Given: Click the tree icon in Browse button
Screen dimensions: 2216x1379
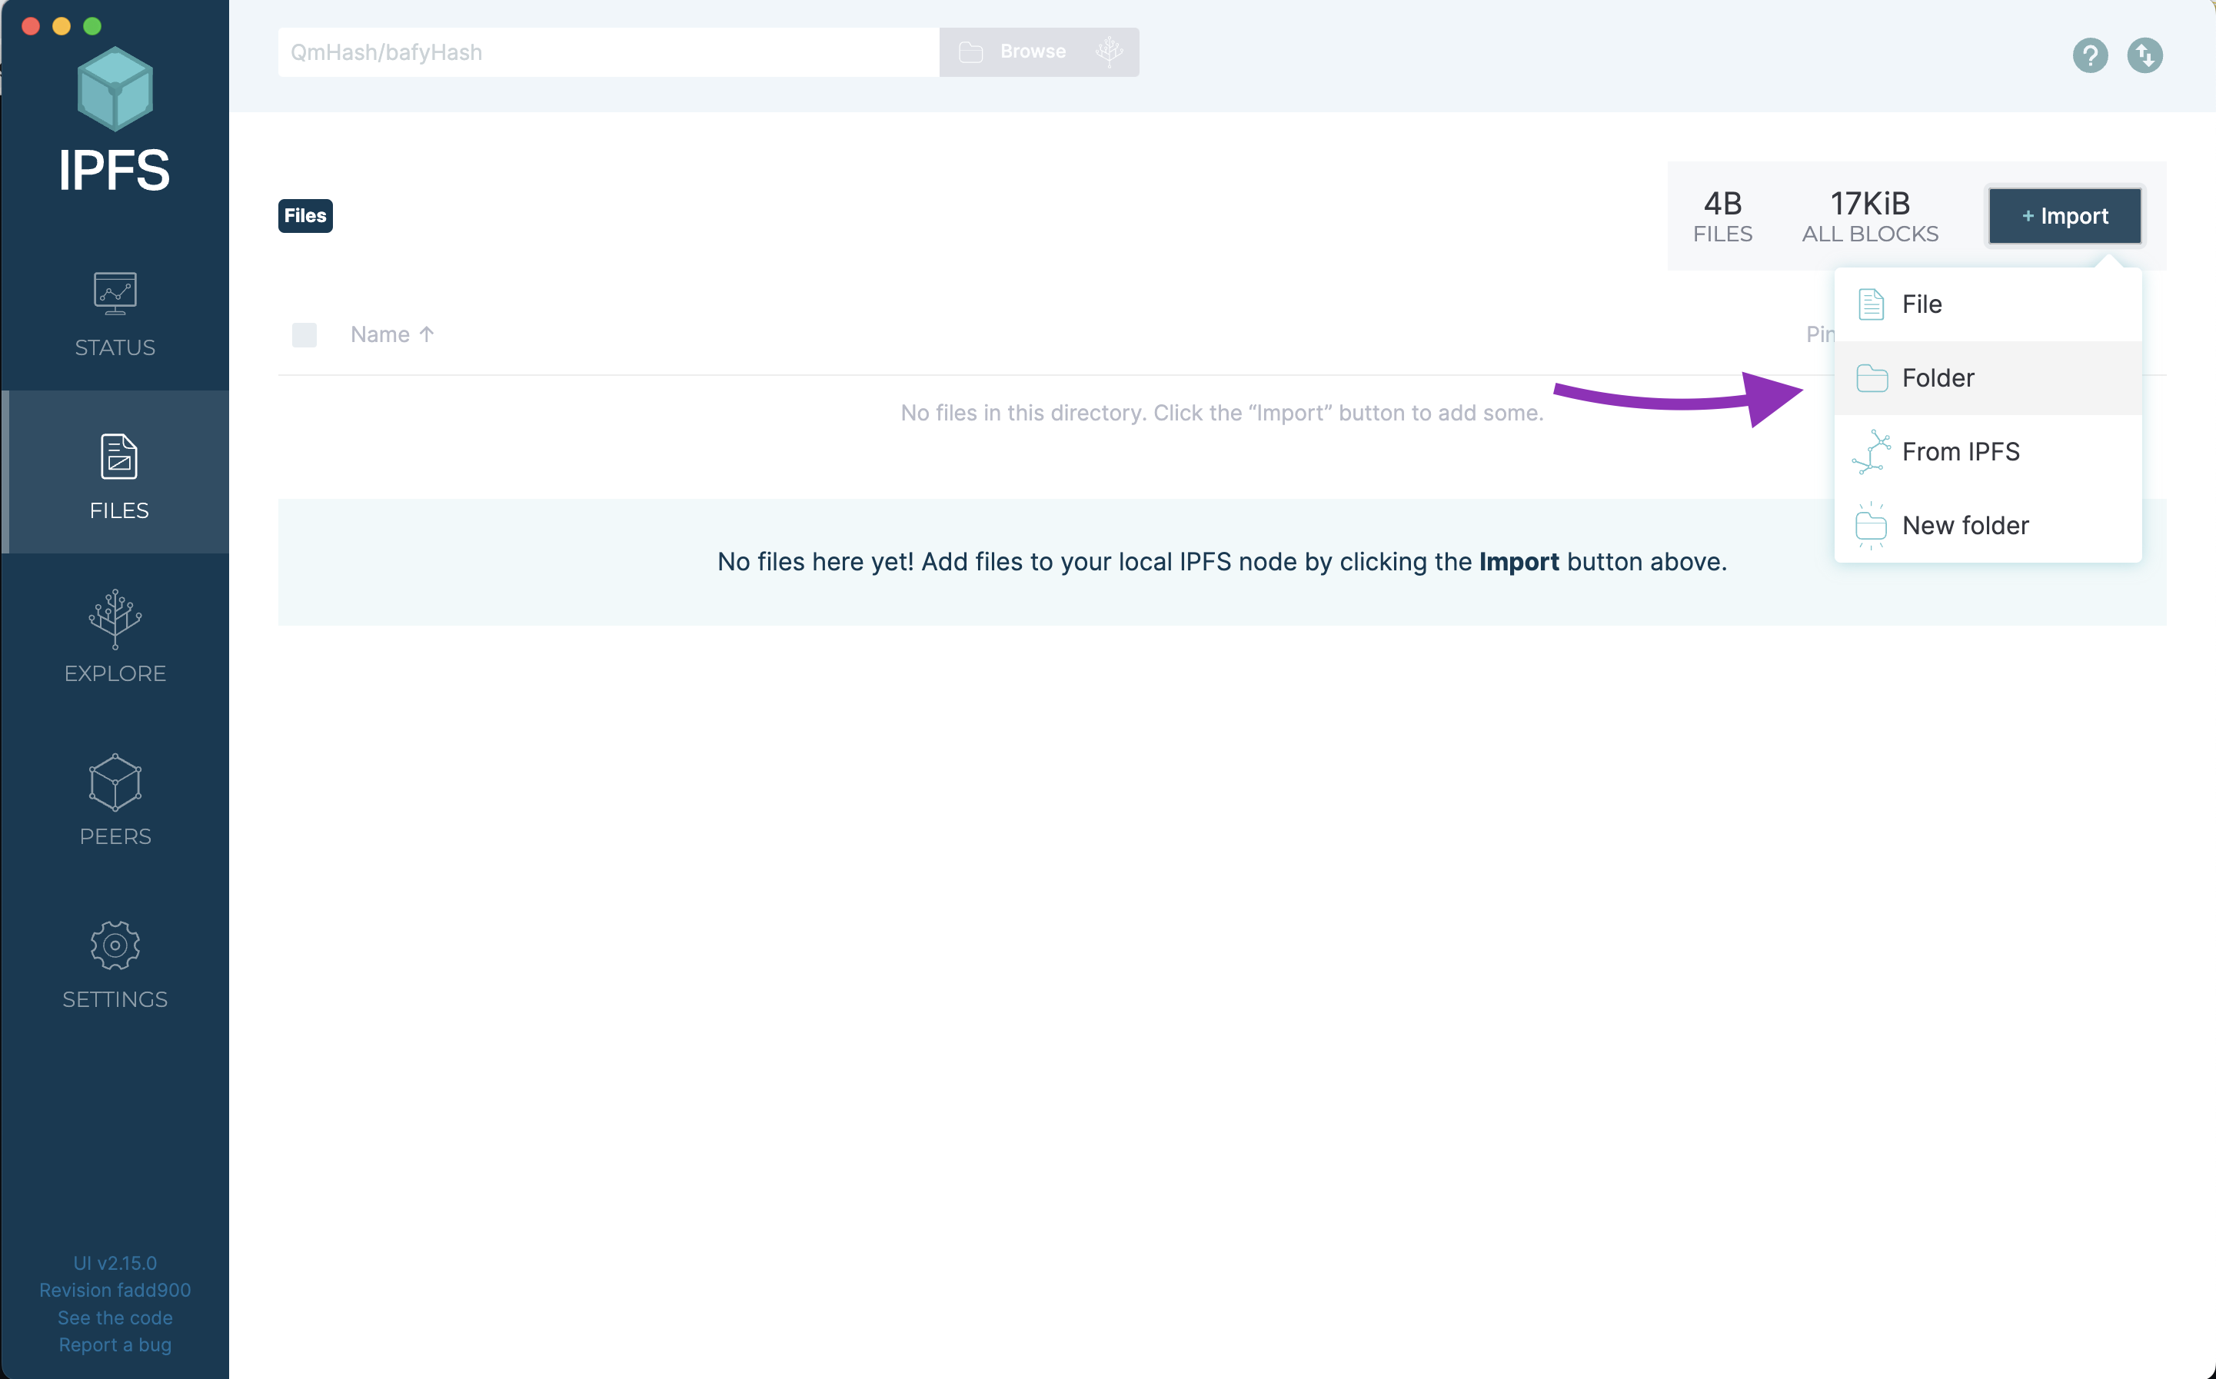Looking at the screenshot, I should (1109, 52).
